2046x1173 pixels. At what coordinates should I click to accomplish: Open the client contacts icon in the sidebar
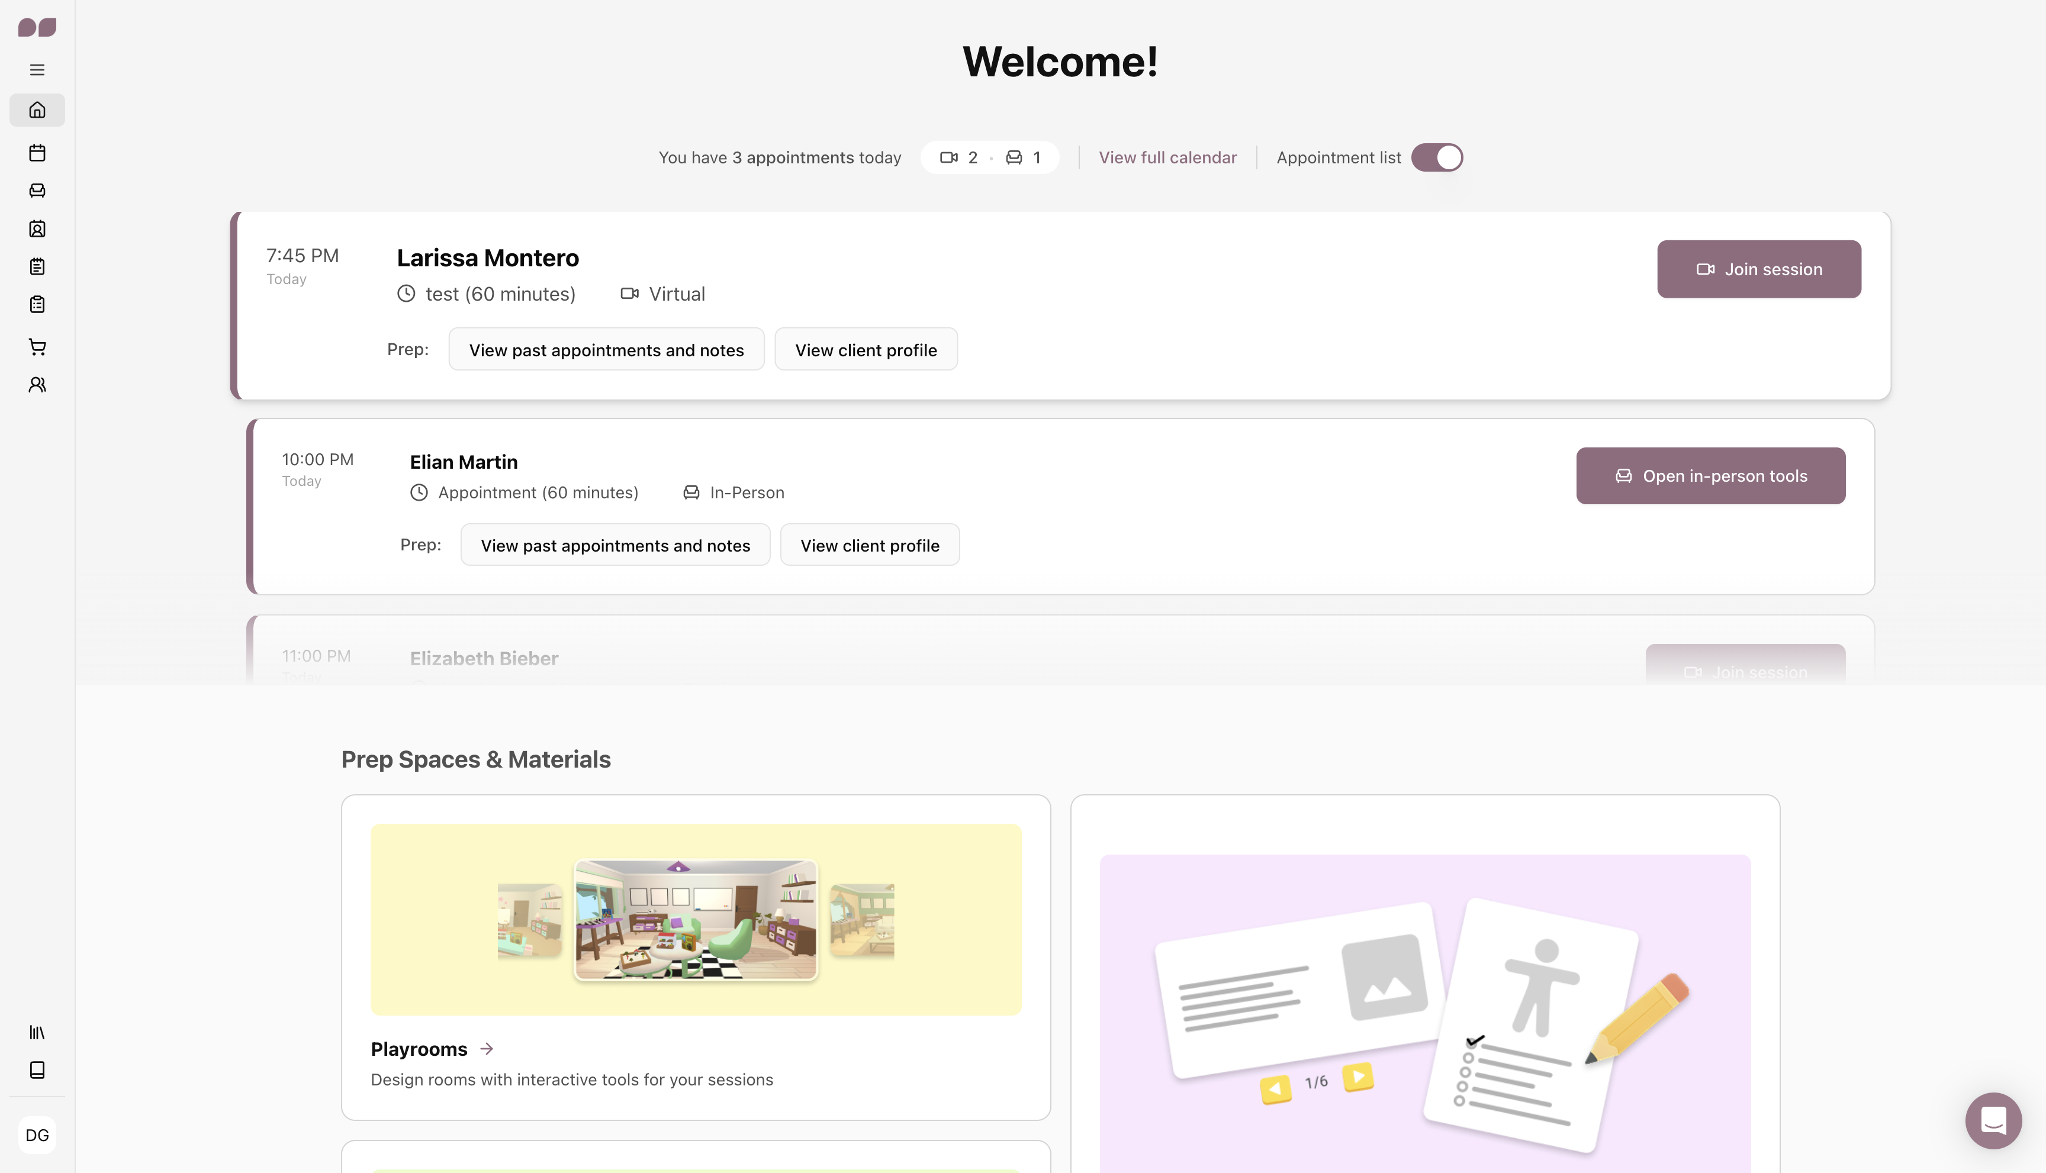pos(37,229)
